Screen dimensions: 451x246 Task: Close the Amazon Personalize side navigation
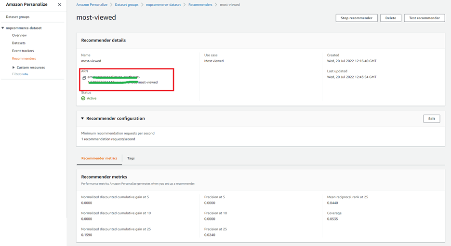coord(60,5)
